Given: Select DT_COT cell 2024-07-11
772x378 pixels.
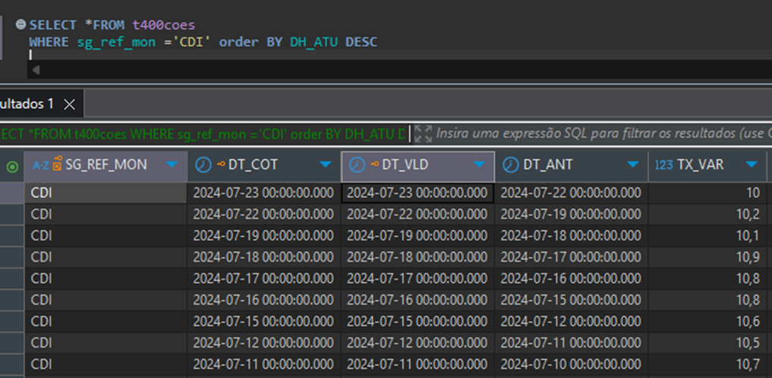Looking at the screenshot, I should (264, 364).
